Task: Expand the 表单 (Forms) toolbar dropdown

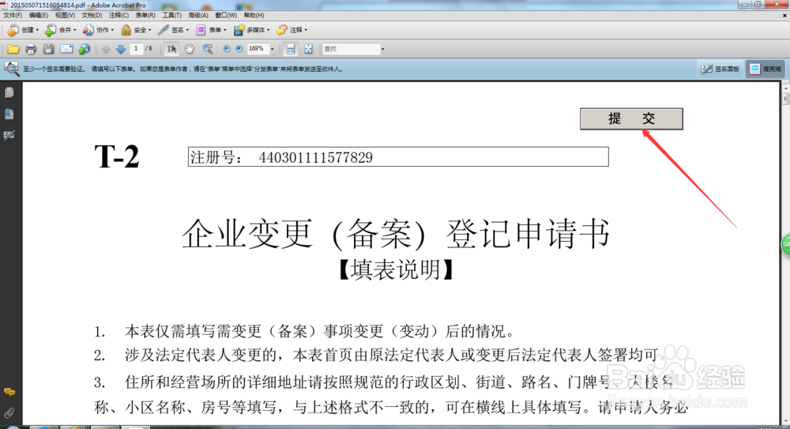Action: pos(224,30)
